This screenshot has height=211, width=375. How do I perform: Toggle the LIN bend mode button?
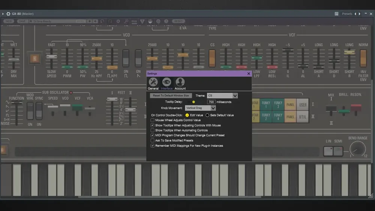click(328, 151)
